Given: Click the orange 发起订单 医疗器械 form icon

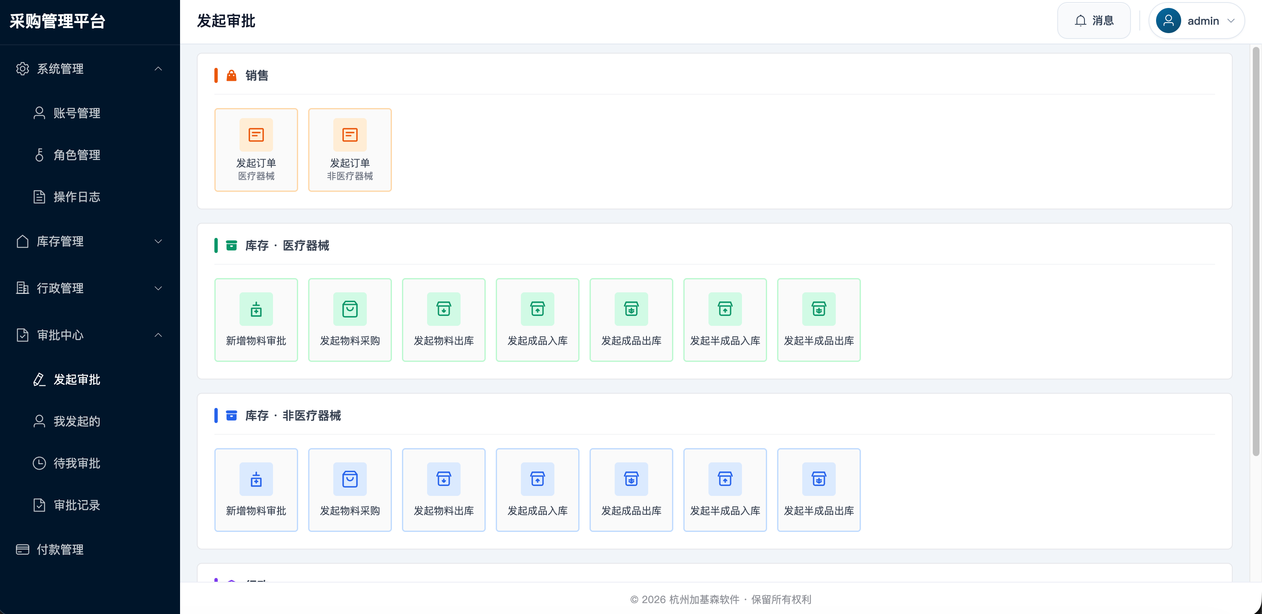Looking at the screenshot, I should click(256, 135).
